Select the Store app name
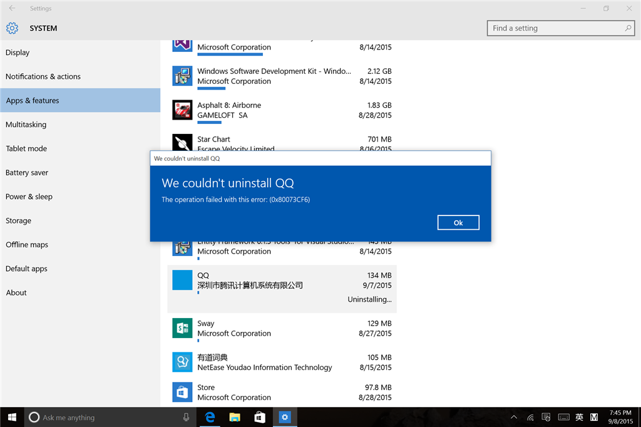Viewport: 641px width, 427px height. (x=205, y=388)
